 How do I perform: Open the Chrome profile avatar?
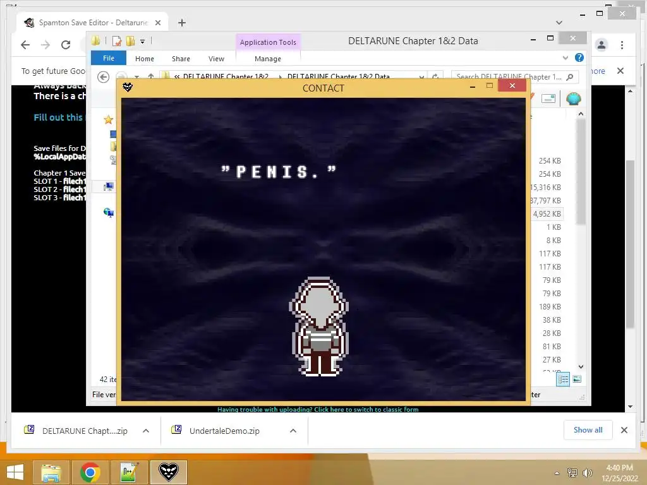click(602, 45)
